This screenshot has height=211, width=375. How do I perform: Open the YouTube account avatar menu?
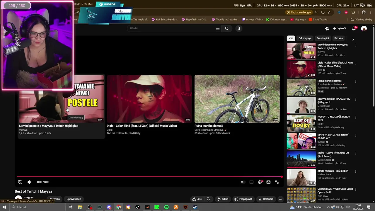pyautogui.click(x=364, y=28)
